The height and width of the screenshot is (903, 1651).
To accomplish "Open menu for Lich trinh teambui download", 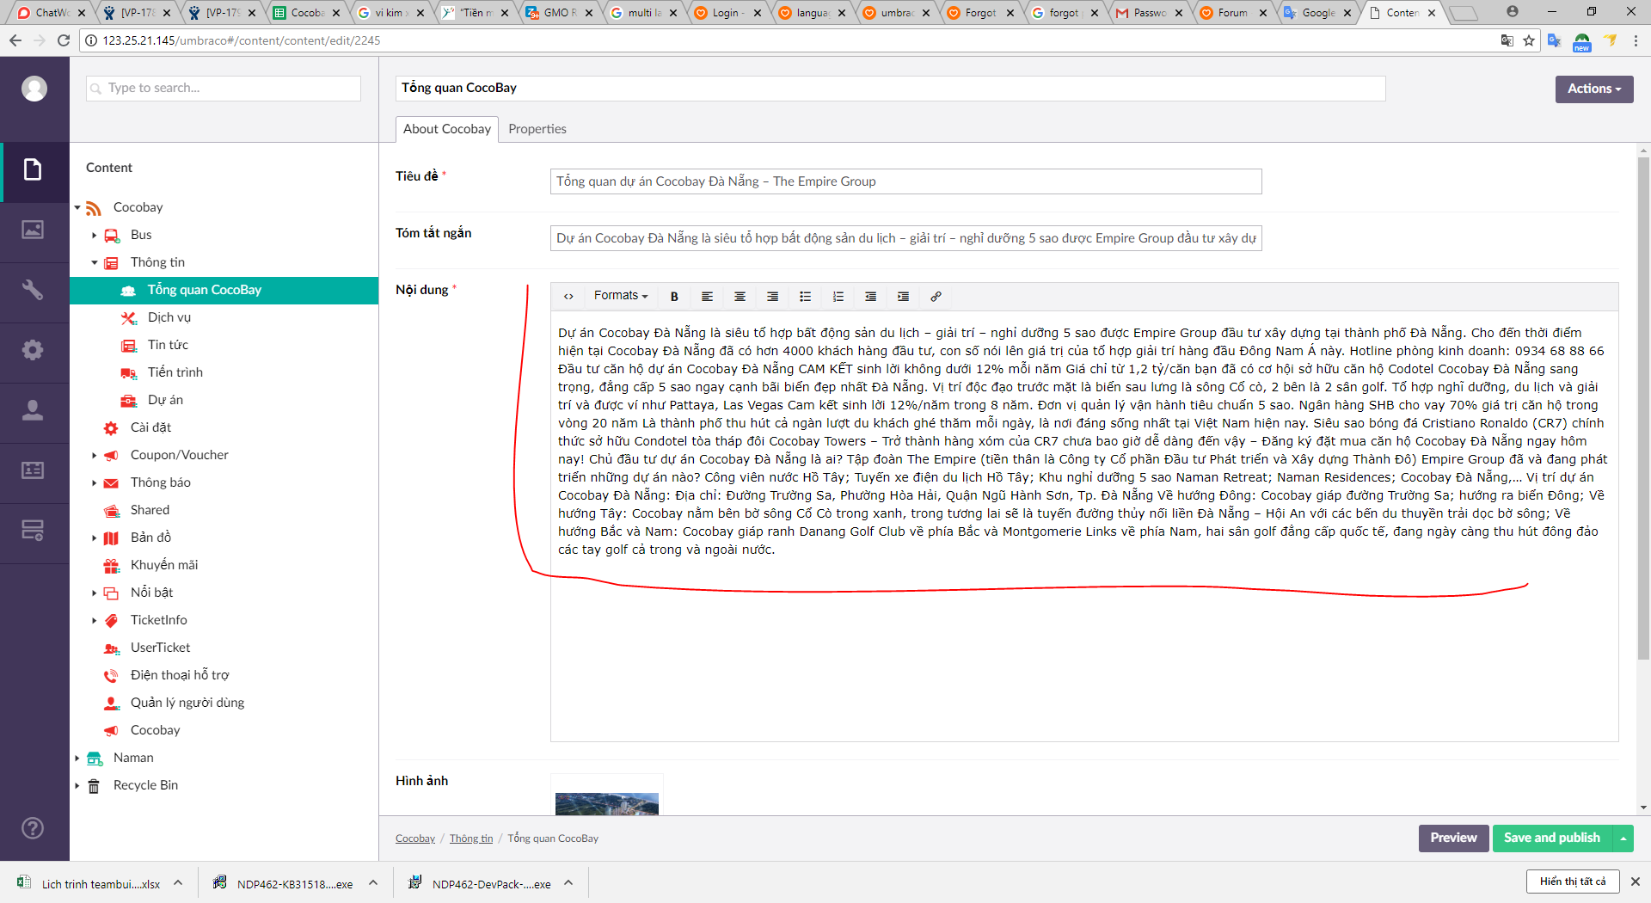I will [178, 882].
